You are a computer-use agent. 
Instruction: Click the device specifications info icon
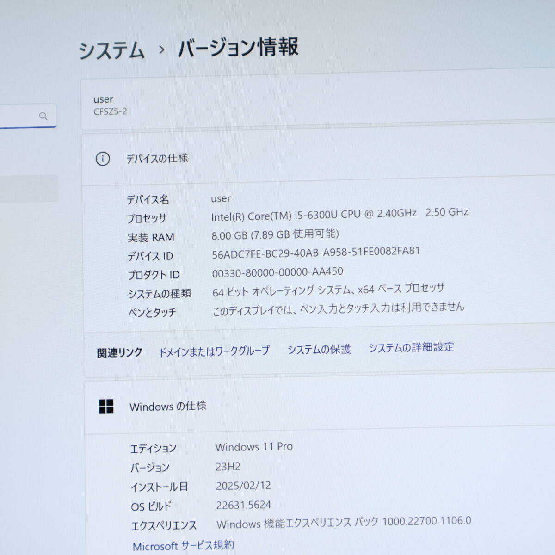click(103, 159)
